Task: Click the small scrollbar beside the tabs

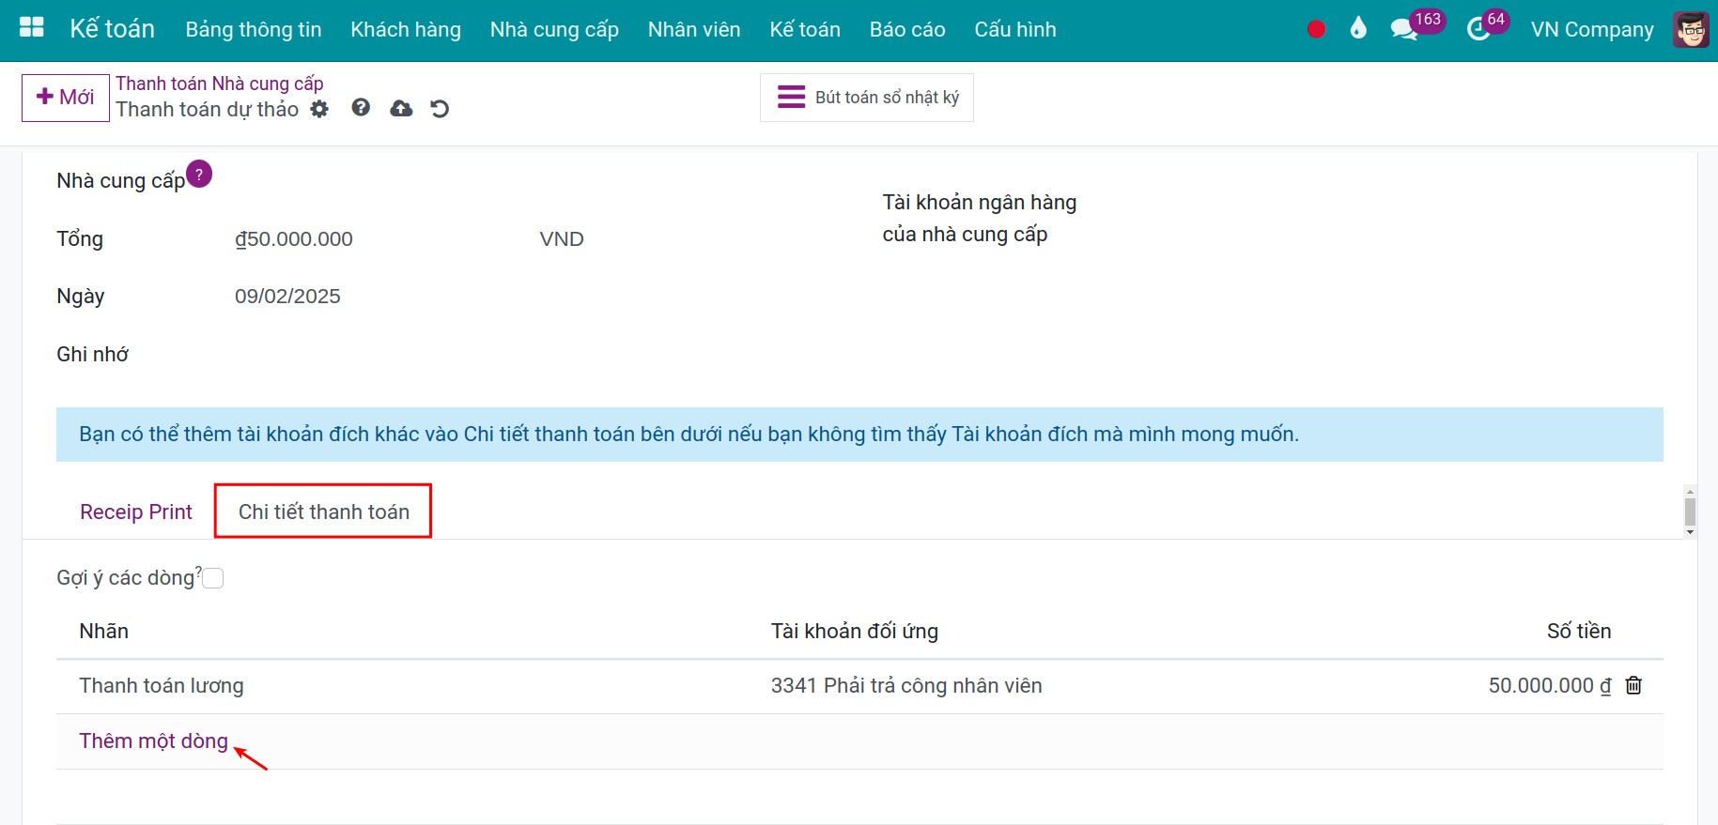Action: [x=1690, y=512]
